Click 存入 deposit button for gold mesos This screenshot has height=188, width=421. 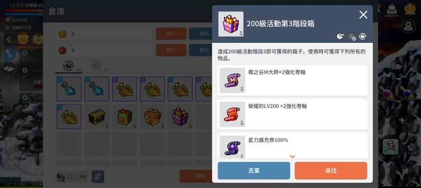[171, 34]
